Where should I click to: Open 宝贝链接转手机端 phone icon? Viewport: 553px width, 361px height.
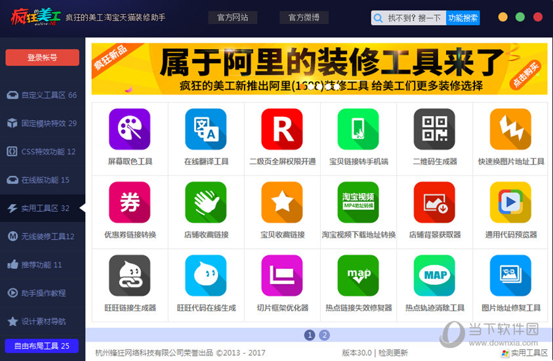pyautogui.click(x=358, y=129)
